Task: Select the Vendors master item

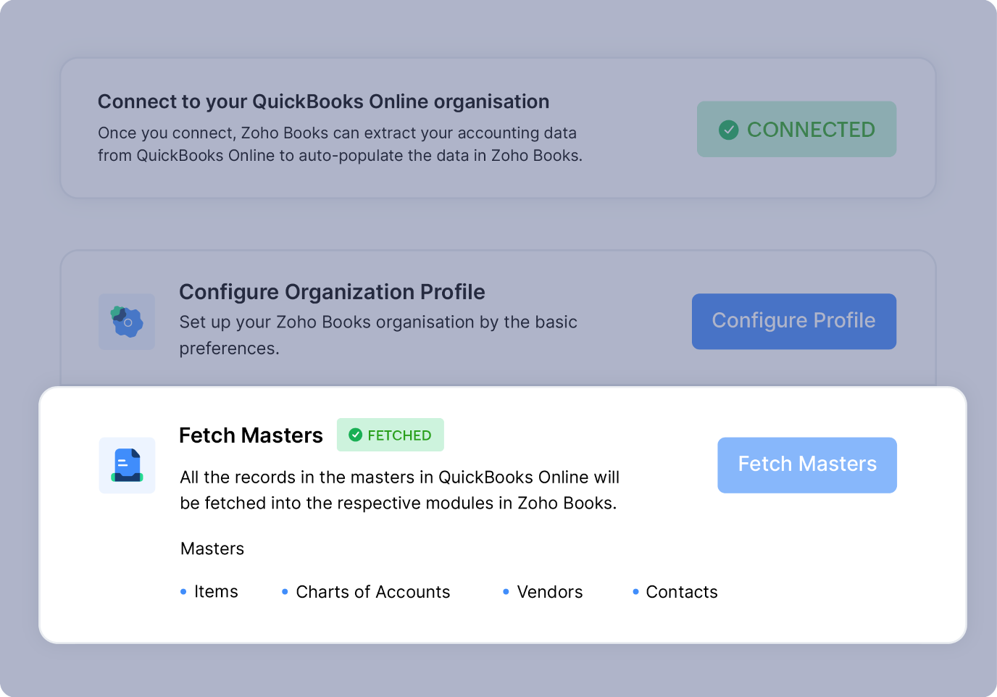Action: coord(549,592)
